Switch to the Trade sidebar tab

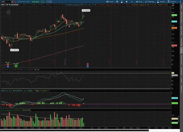(181, 7)
